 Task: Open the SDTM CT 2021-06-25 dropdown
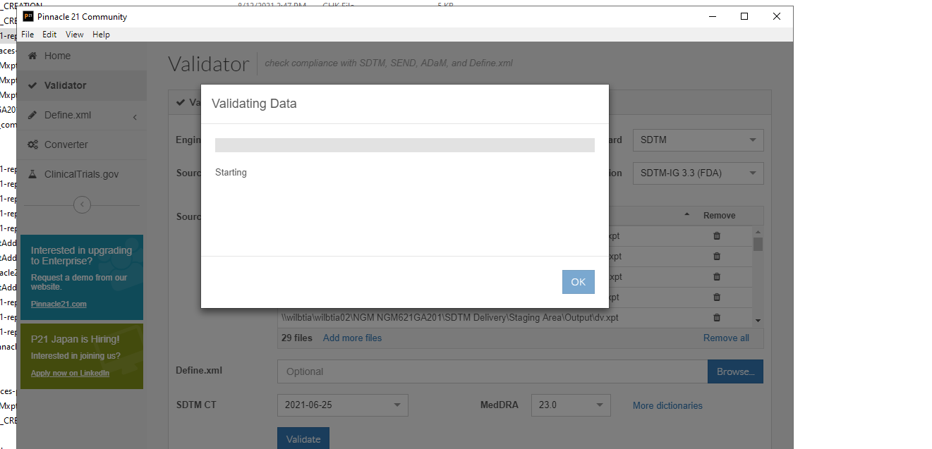coord(343,405)
